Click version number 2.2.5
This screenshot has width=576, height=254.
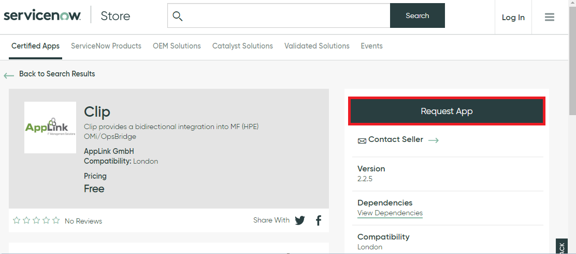(x=365, y=179)
